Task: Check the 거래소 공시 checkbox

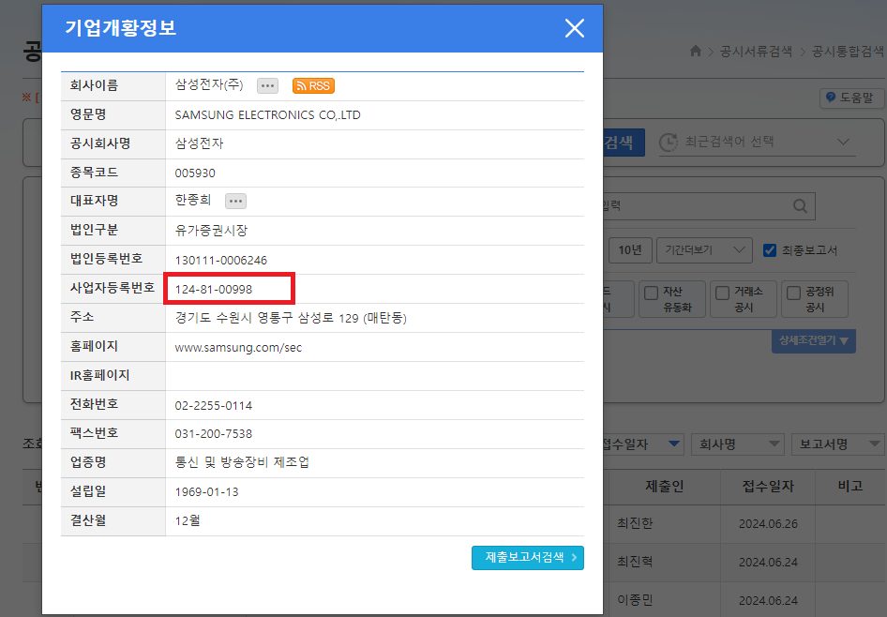Action: (722, 293)
